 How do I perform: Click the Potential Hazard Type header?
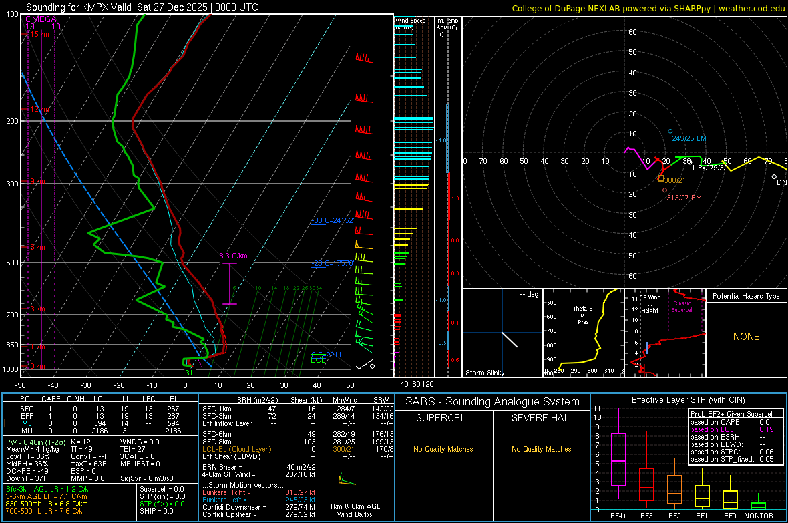pyautogui.click(x=747, y=296)
